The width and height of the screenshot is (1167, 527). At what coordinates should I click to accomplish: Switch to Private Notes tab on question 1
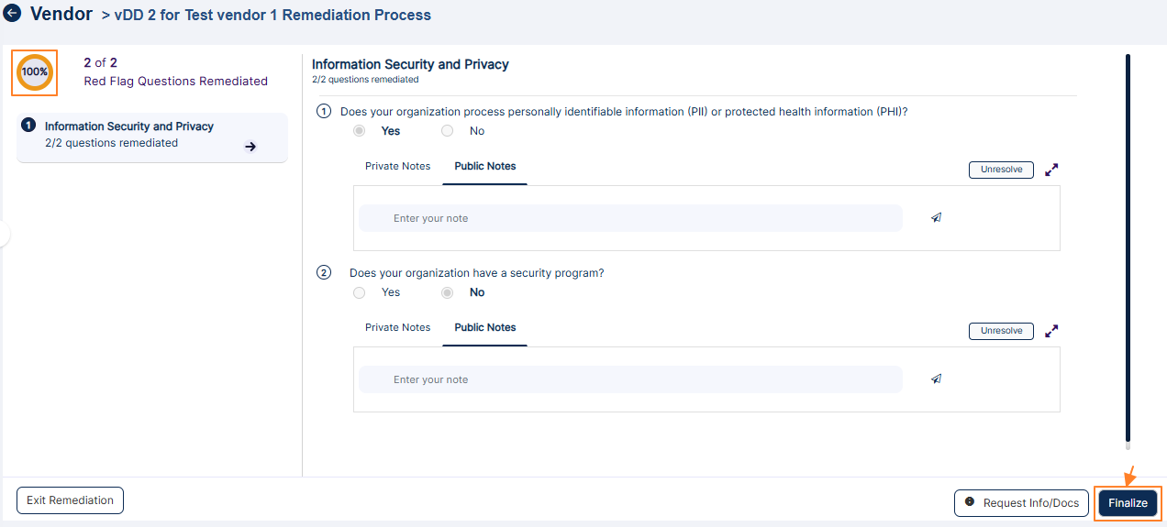[x=397, y=167]
